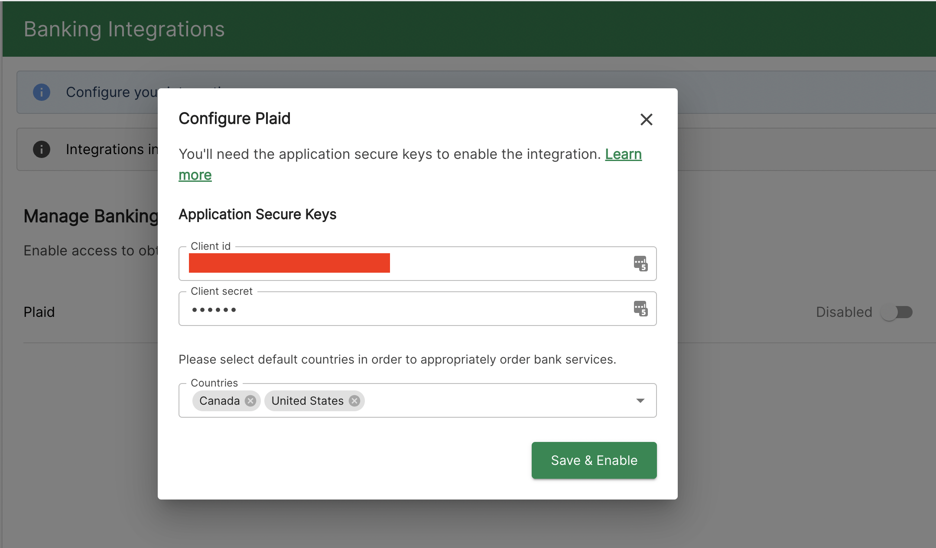The height and width of the screenshot is (548, 936).
Task: Toggle the Plaid Disabled switch
Action: click(x=897, y=312)
